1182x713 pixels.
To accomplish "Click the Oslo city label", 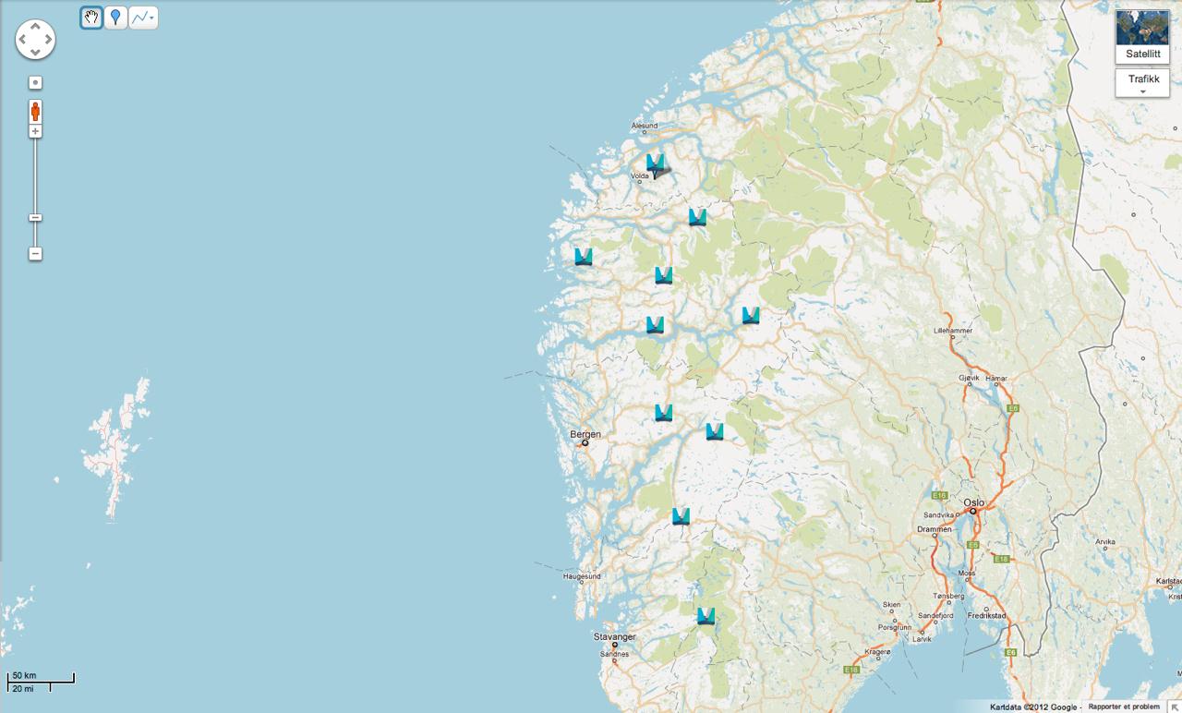I will tap(974, 502).
